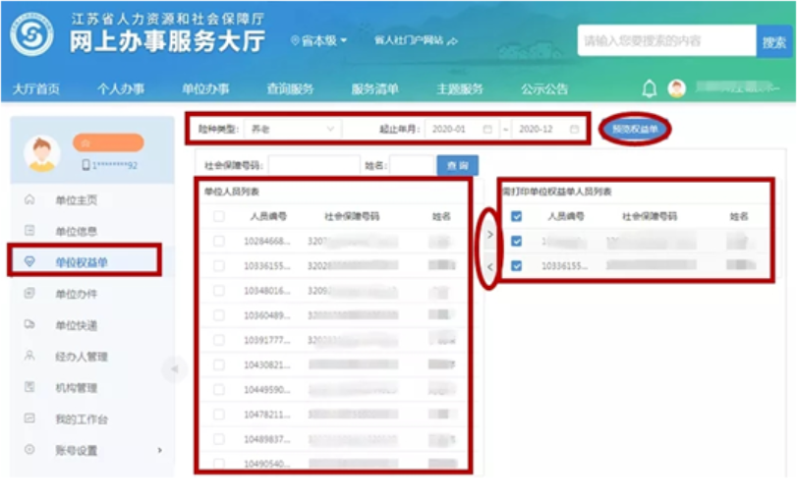This screenshot has height=504, width=797.
Task: Check the row 10478211 checkbox
Action: [x=218, y=415]
